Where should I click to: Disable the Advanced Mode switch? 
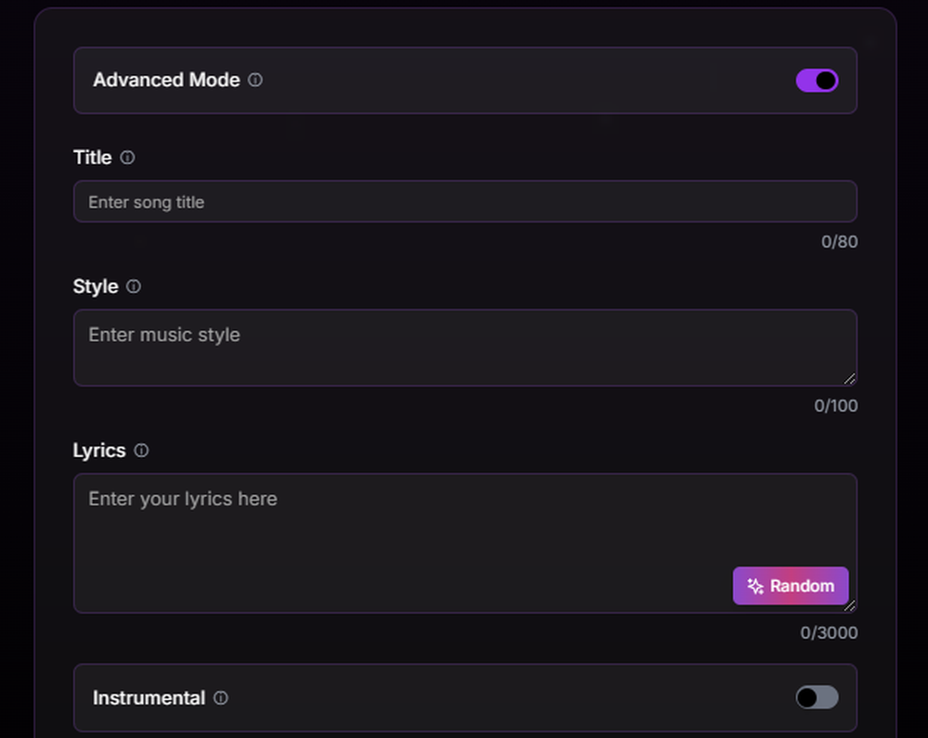click(817, 81)
